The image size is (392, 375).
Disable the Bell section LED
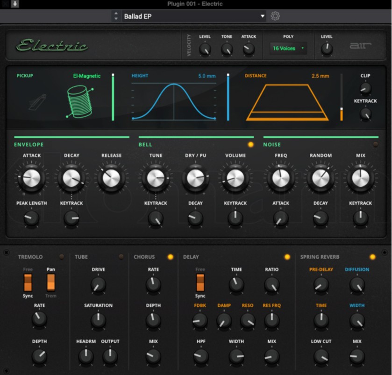coord(251,145)
